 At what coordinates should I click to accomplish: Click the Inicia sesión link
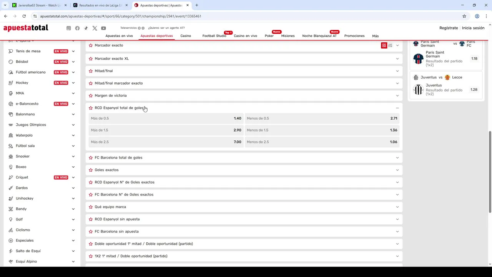[473, 28]
